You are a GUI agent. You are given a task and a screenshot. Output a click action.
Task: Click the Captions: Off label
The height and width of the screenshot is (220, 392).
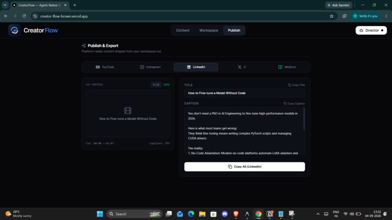point(160,143)
